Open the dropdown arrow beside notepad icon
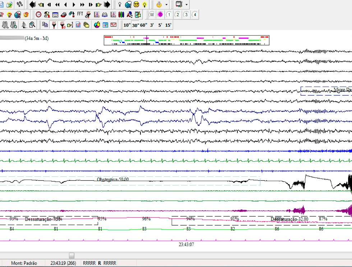The width and height of the screenshot is (352, 267). click(186, 4)
